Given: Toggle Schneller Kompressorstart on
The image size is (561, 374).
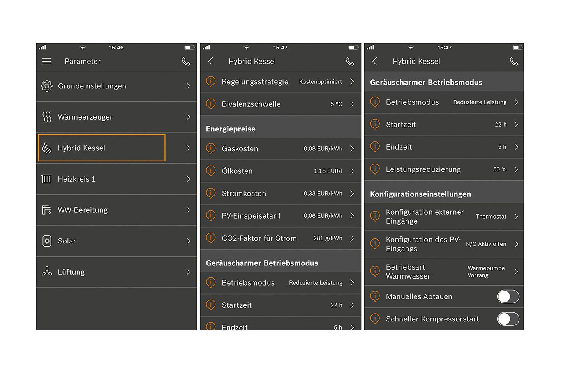Looking at the screenshot, I should (x=508, y=319).
